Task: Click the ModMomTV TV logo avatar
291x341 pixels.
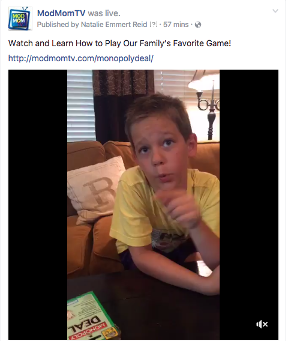Action: tap(20, 19)
